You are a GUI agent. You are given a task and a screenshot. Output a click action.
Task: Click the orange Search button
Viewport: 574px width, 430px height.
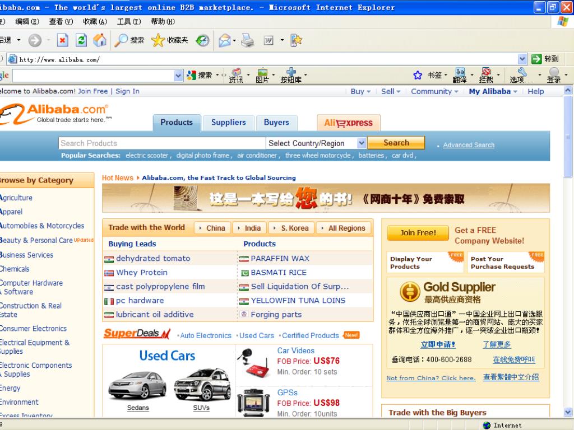point(396,143)
